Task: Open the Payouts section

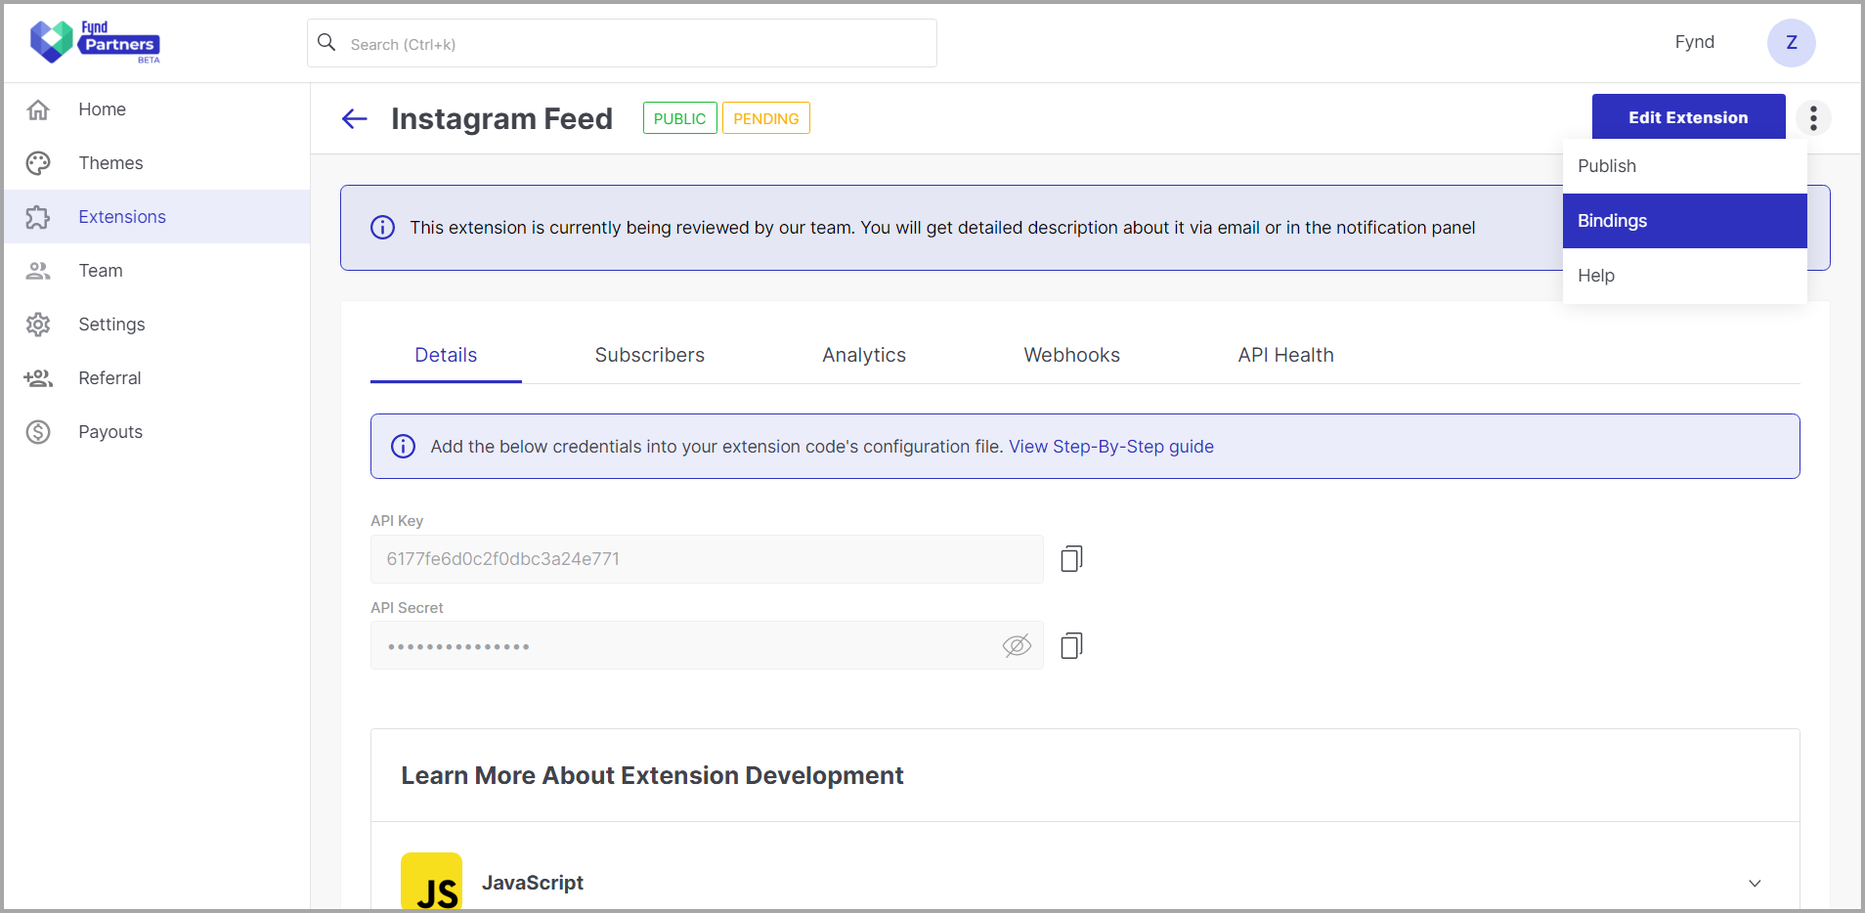Action: pyautogui.click(x=156, y=432)
